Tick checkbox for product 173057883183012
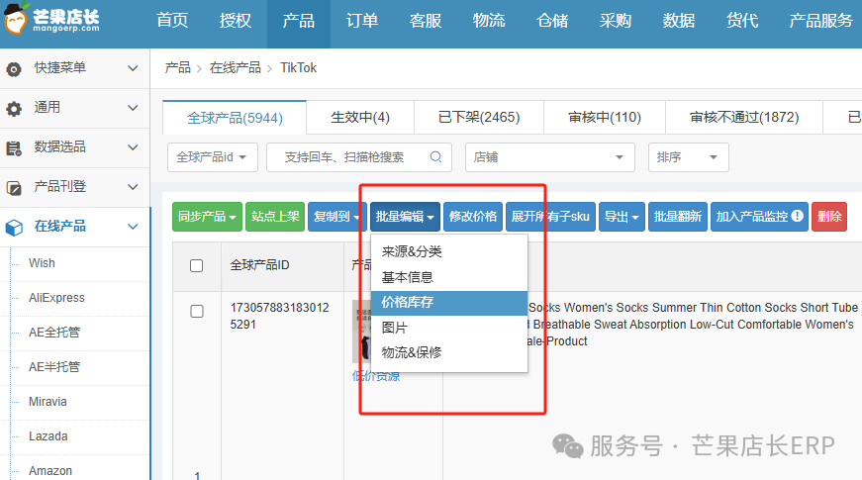 196,311
